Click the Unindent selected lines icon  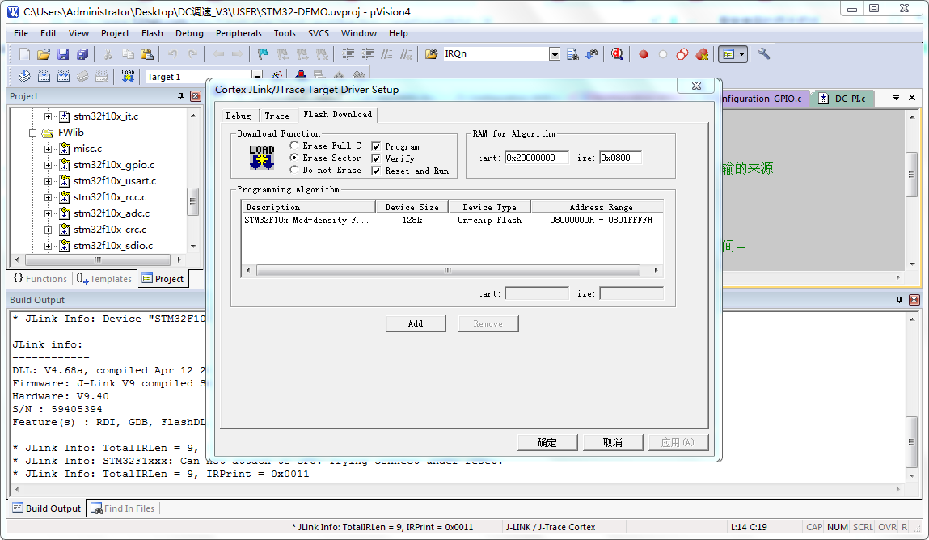pos(367,54)
